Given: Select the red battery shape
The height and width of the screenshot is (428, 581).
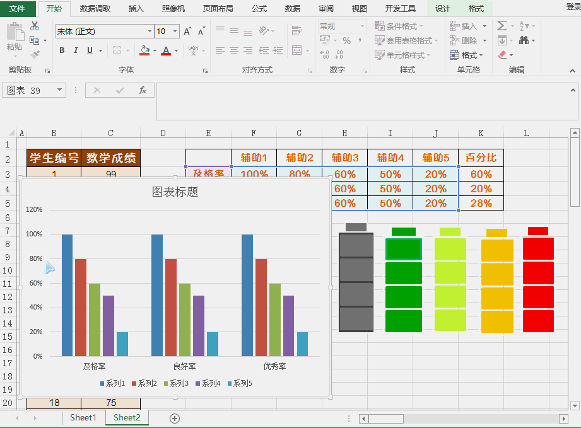Looking at the screenshot, I should (538, 279).
